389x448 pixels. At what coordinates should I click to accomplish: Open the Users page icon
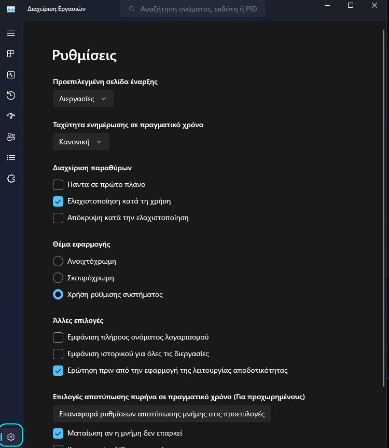point(11,137)
